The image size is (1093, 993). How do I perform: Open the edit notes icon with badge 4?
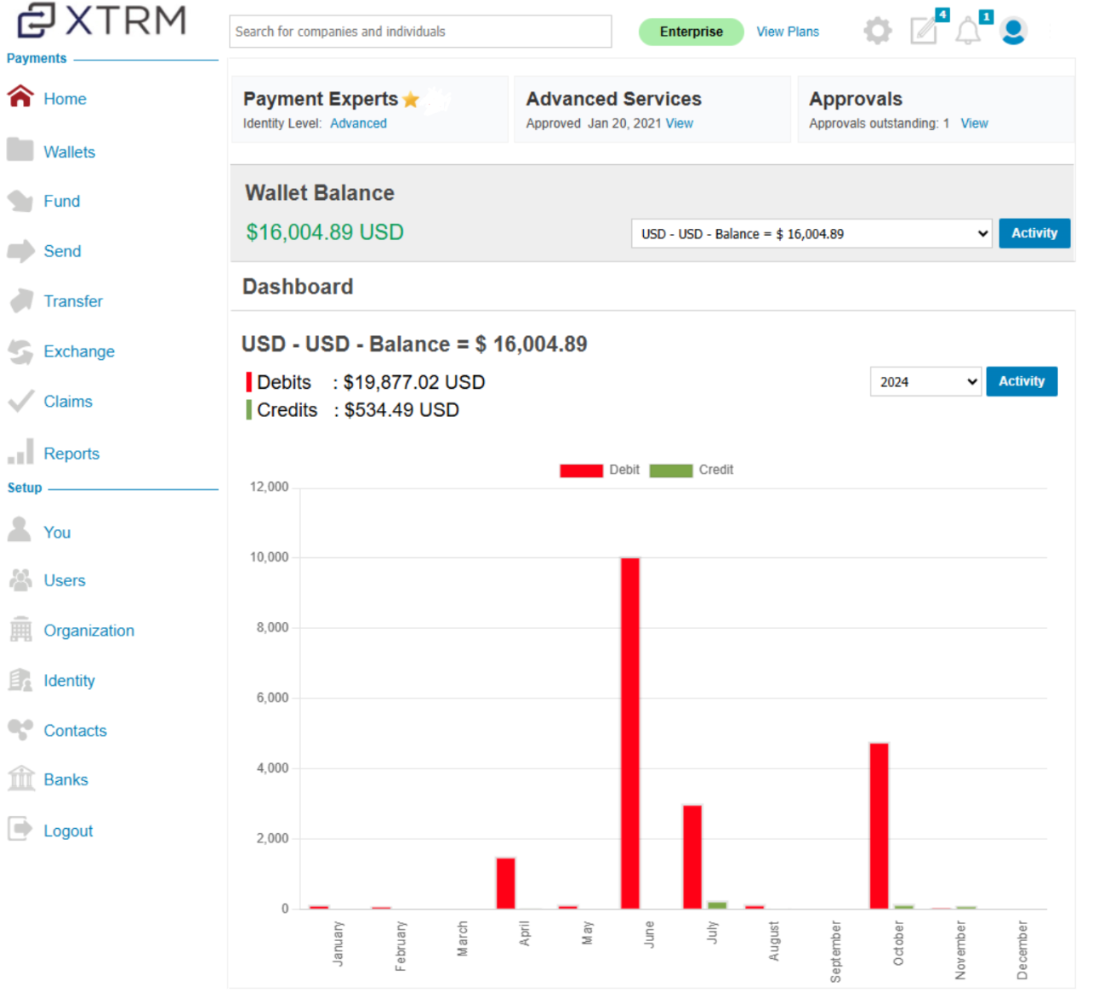925,31
